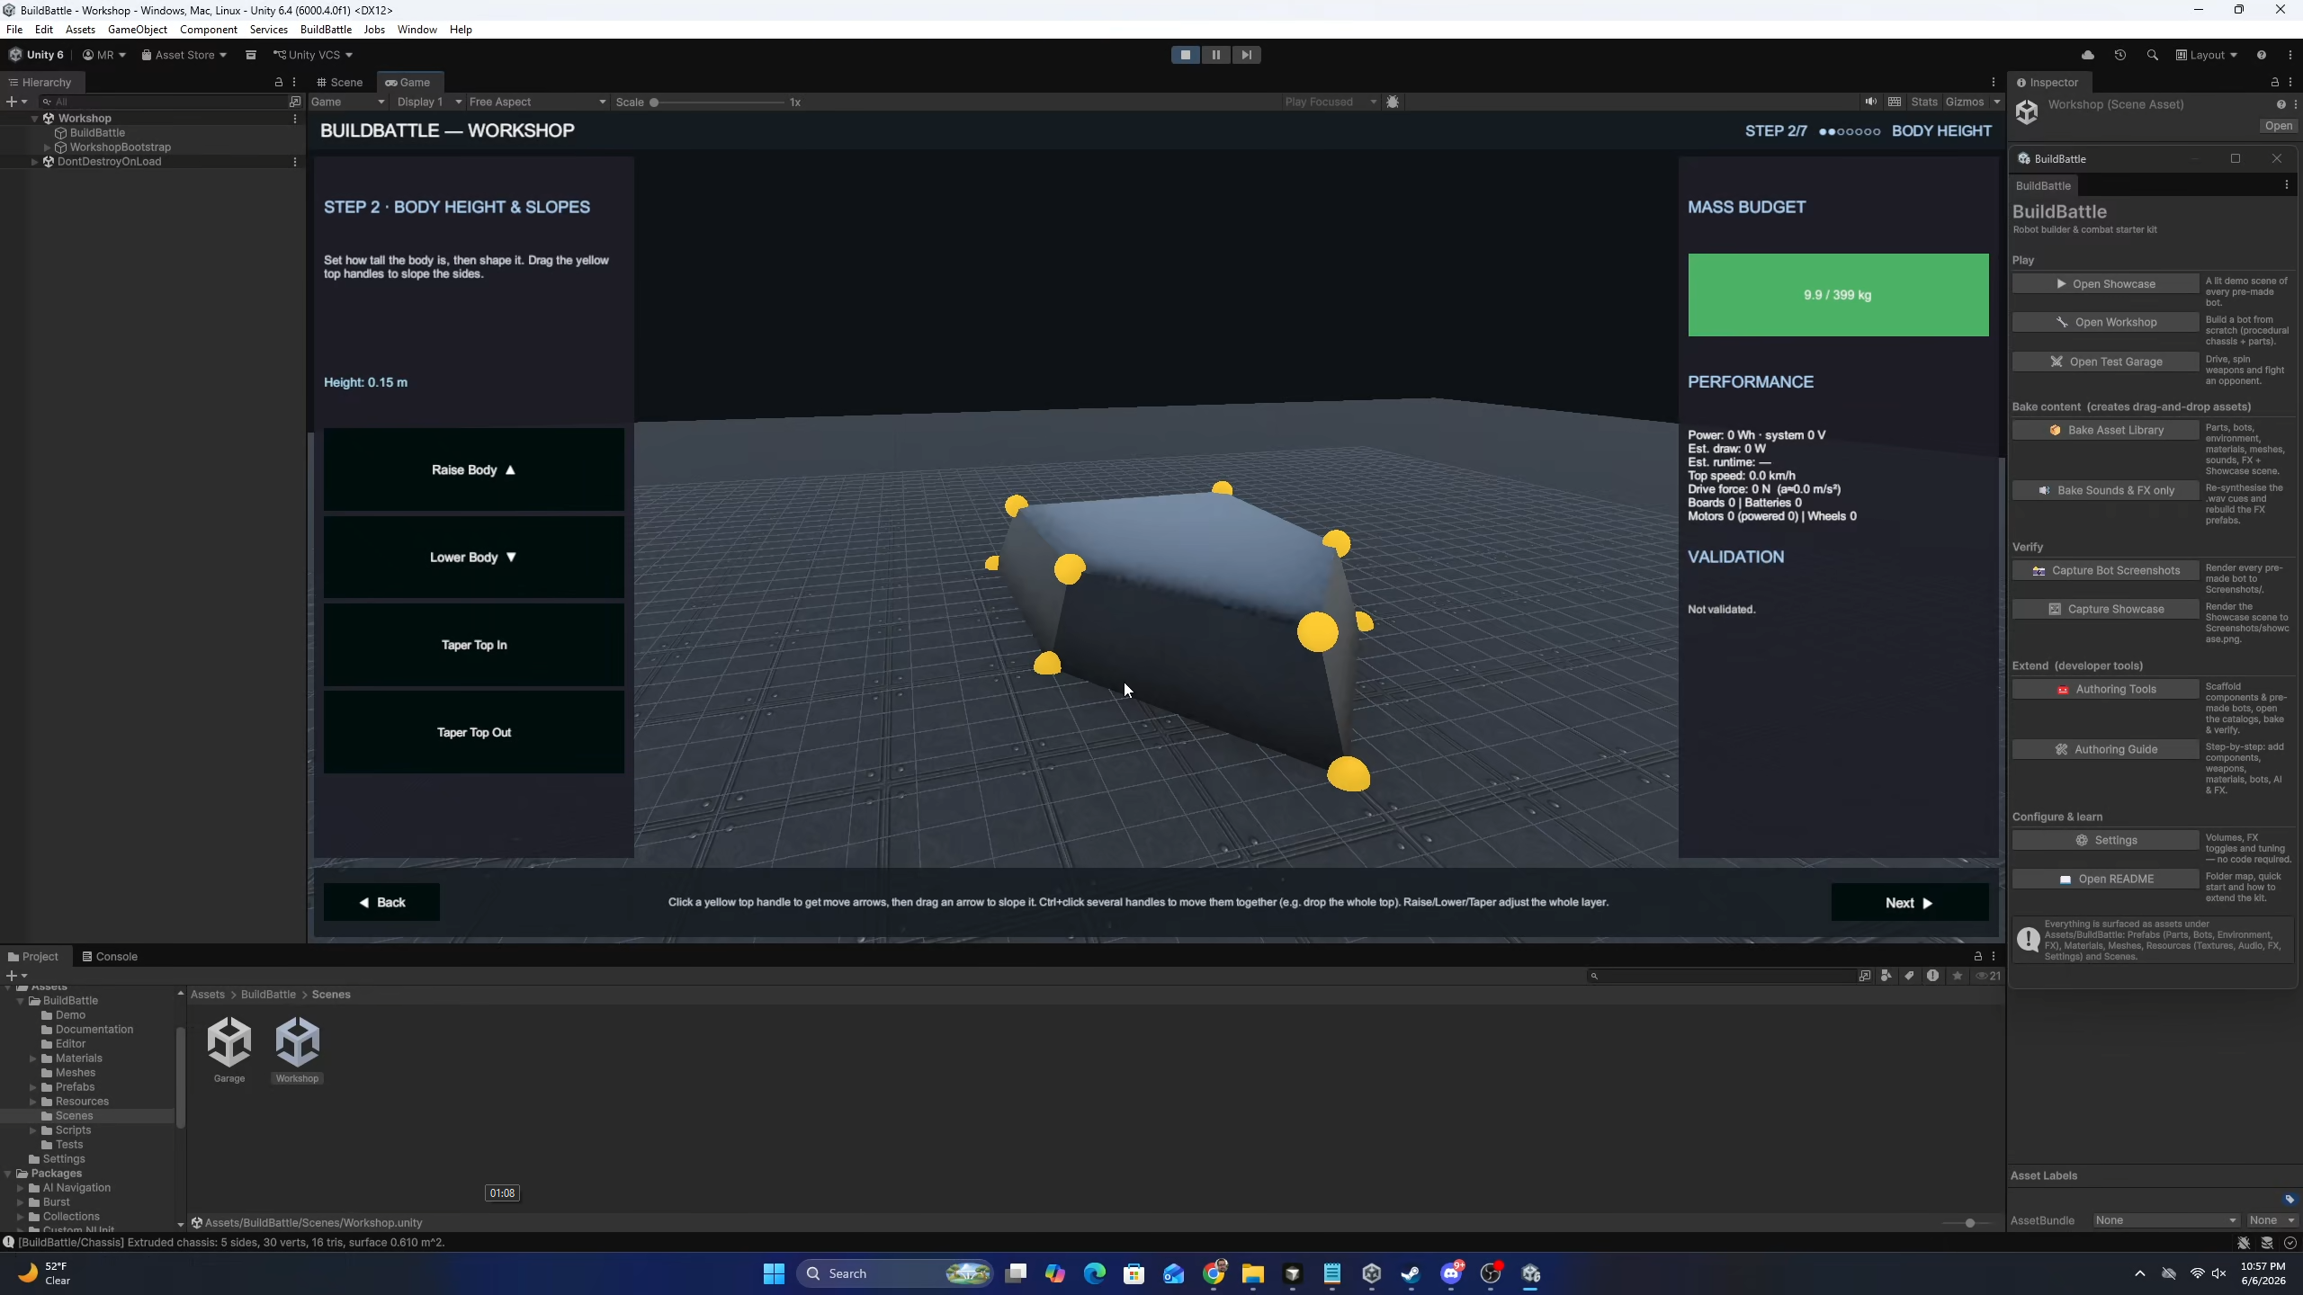Toggle the Hierarchy panel lock
The height and width of the screenshot is (1295, 2303).
pos(279,82)
